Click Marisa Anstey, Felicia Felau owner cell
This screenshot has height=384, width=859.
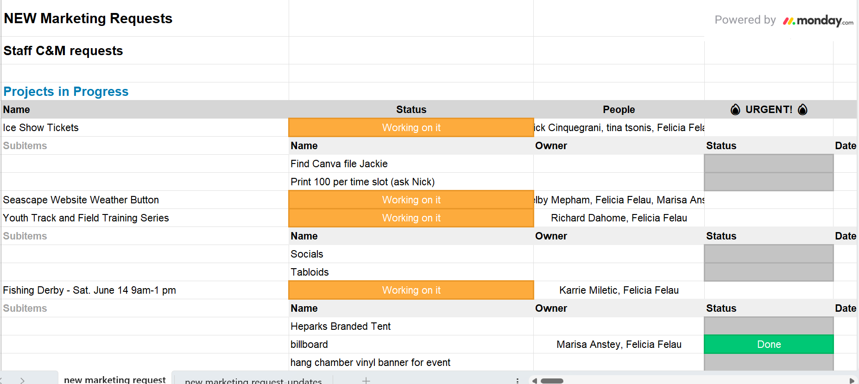(x=619, y=344)
